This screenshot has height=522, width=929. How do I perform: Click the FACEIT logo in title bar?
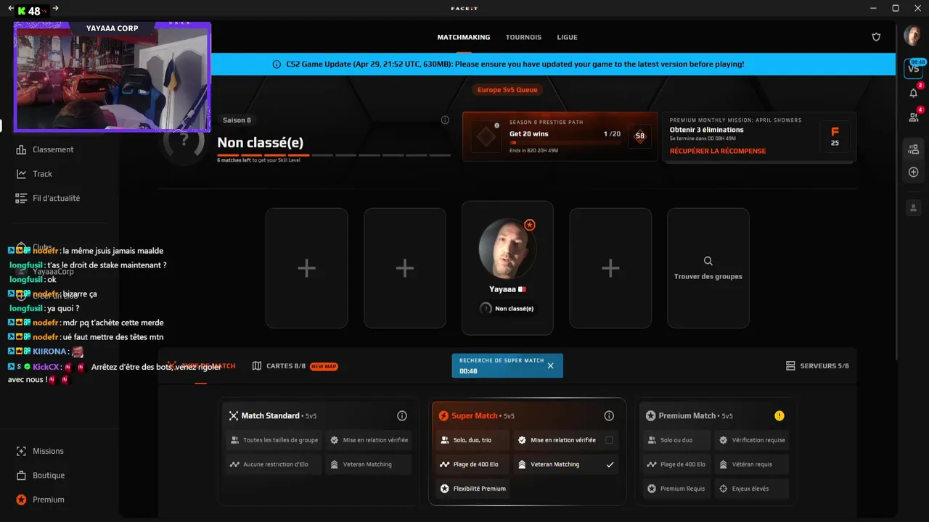464,9
